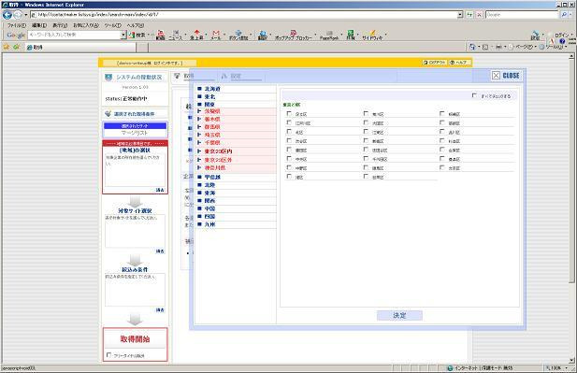Click the 急上昇 red arrow toolbar icon
Viewport: 577px width, 373px height.
click(196, 36)
